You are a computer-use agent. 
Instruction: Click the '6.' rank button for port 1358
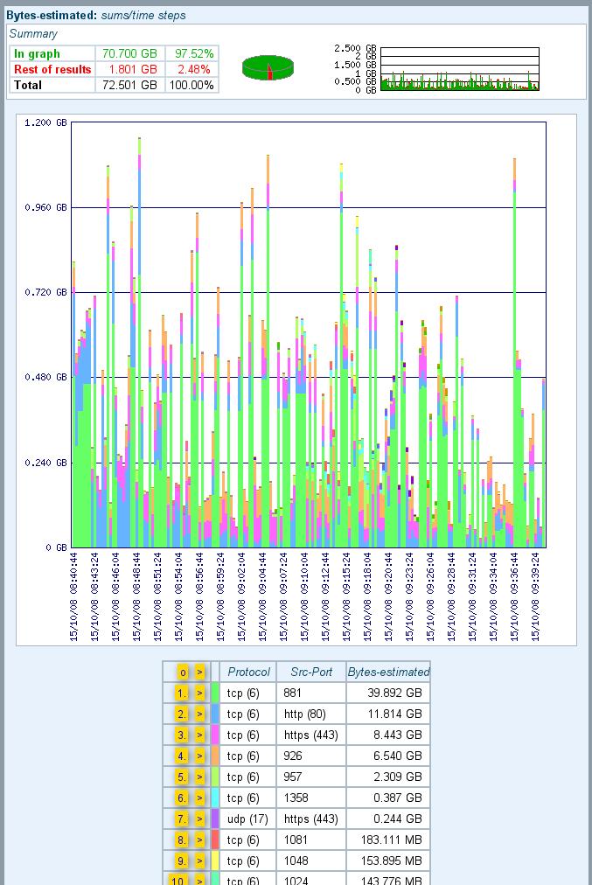pyautogui.click(x=181, y=798)
